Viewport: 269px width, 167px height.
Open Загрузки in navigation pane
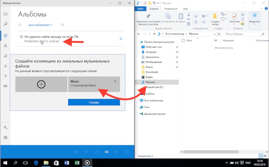click(x=151, y=52)
